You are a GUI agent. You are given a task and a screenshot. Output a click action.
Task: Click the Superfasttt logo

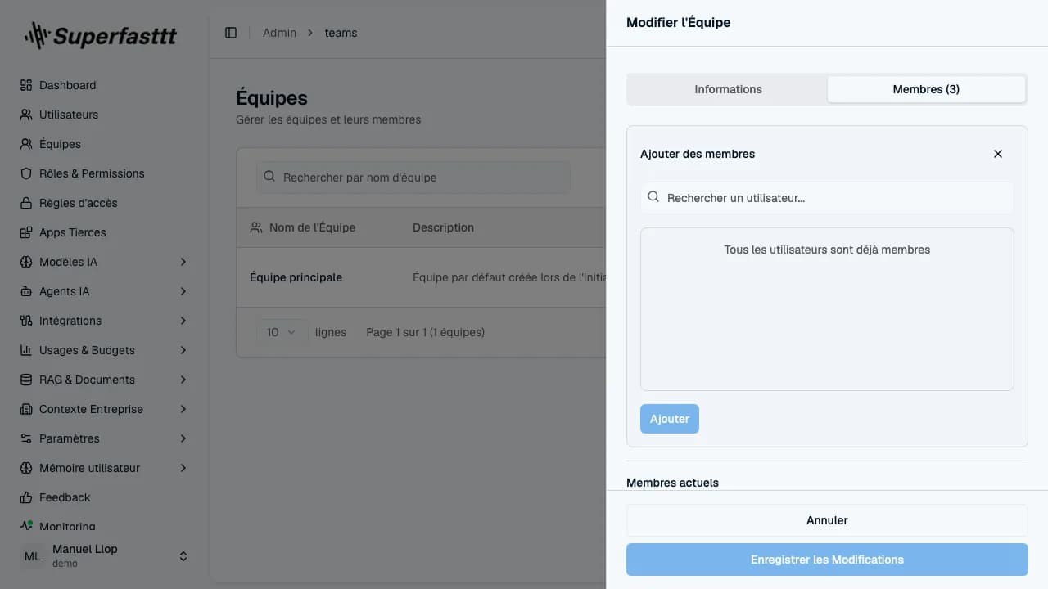100,35
